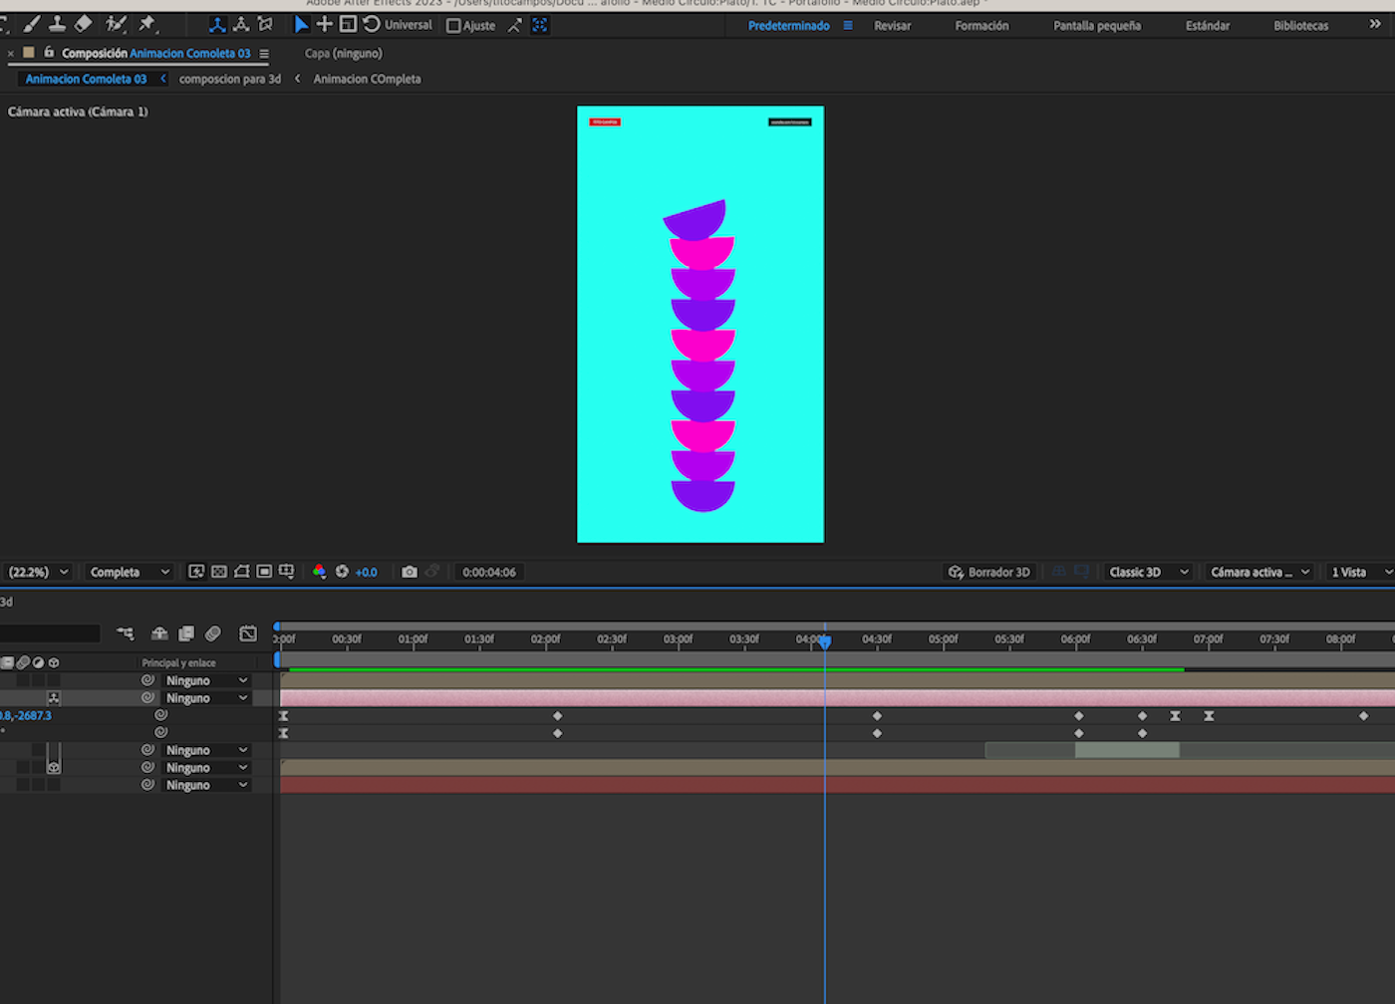This screenshot has width=1395, height=1004.
Task: Switch to Estándar workspace
Action: point(1208,26)
